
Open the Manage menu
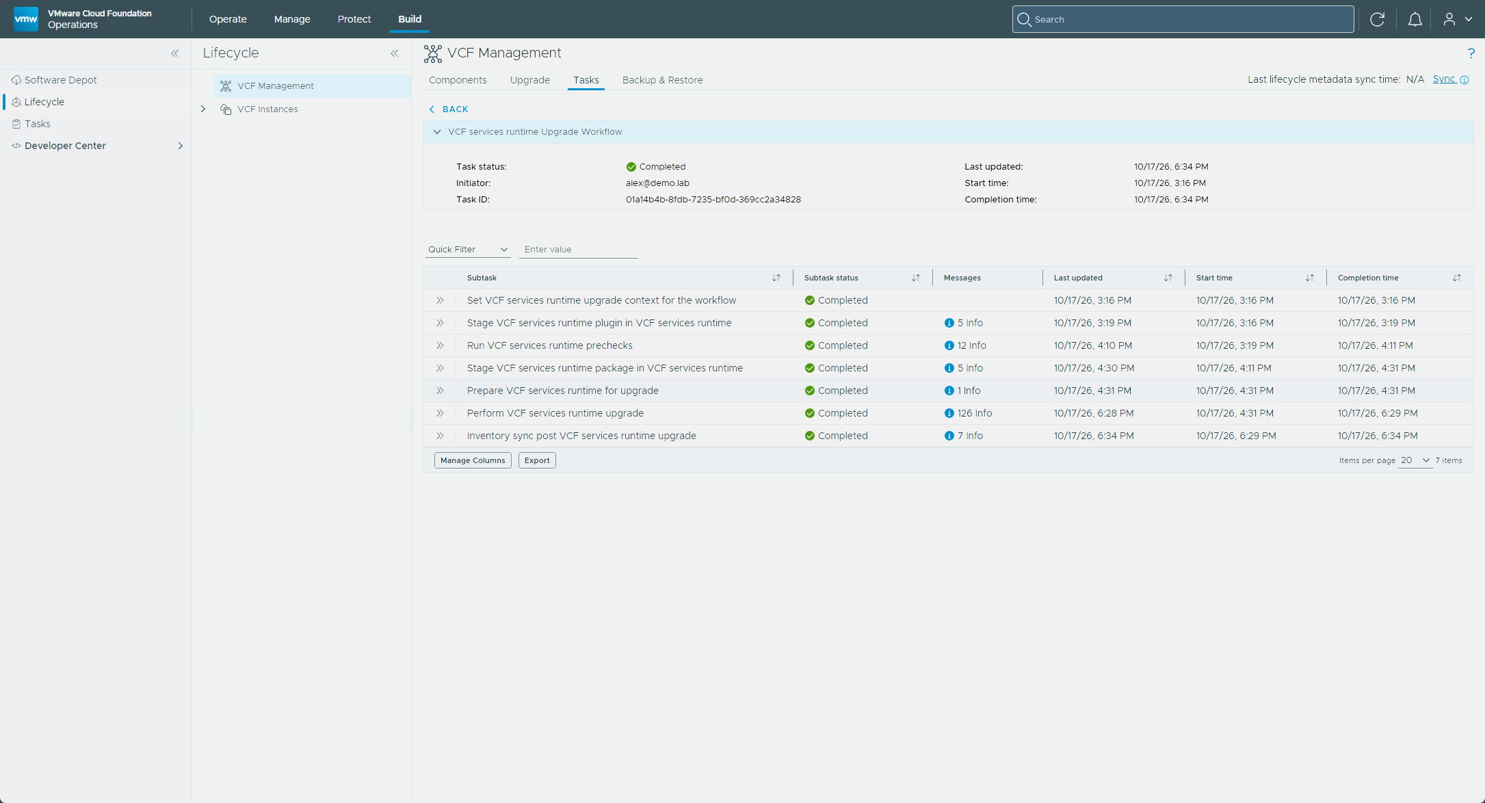click(x=292, y=19)
